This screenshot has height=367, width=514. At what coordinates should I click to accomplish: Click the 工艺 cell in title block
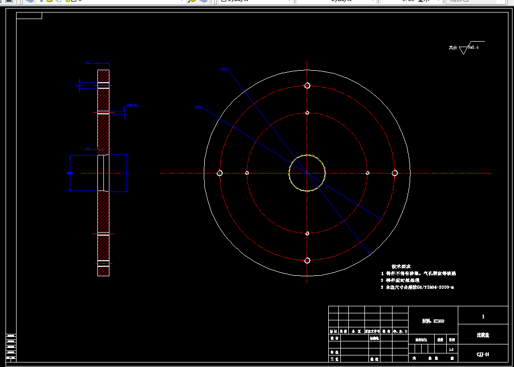point(334,359)
